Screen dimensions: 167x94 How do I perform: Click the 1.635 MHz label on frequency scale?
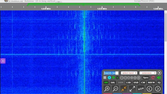[102, 9]
